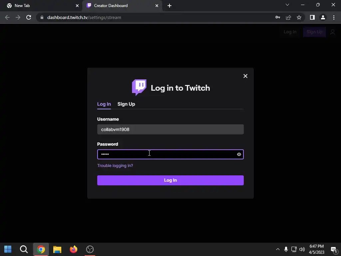
Task: Switch to the Sign Up tab
Action: (x=126, y=104)
